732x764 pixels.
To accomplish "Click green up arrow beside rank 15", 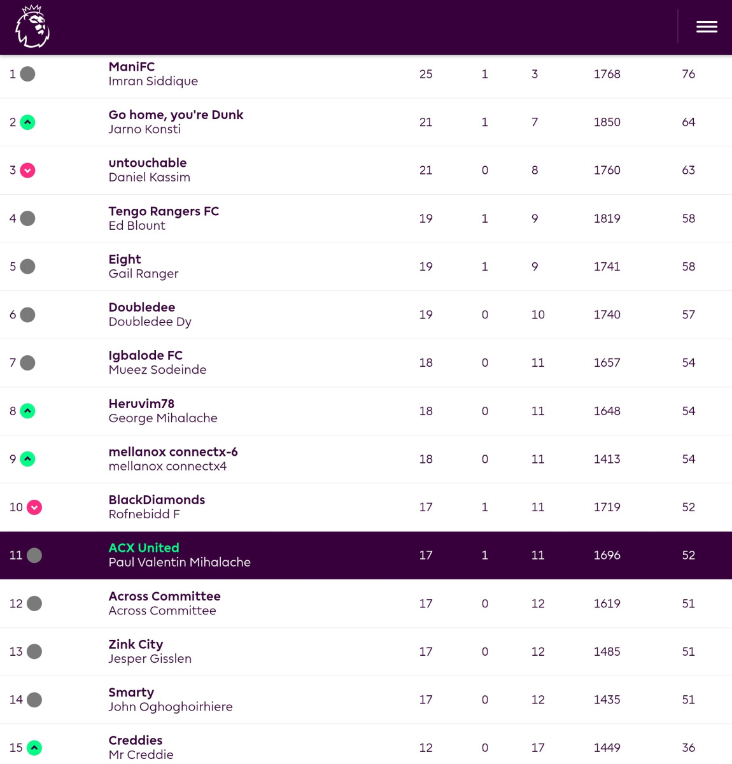I will pos(34,747).
